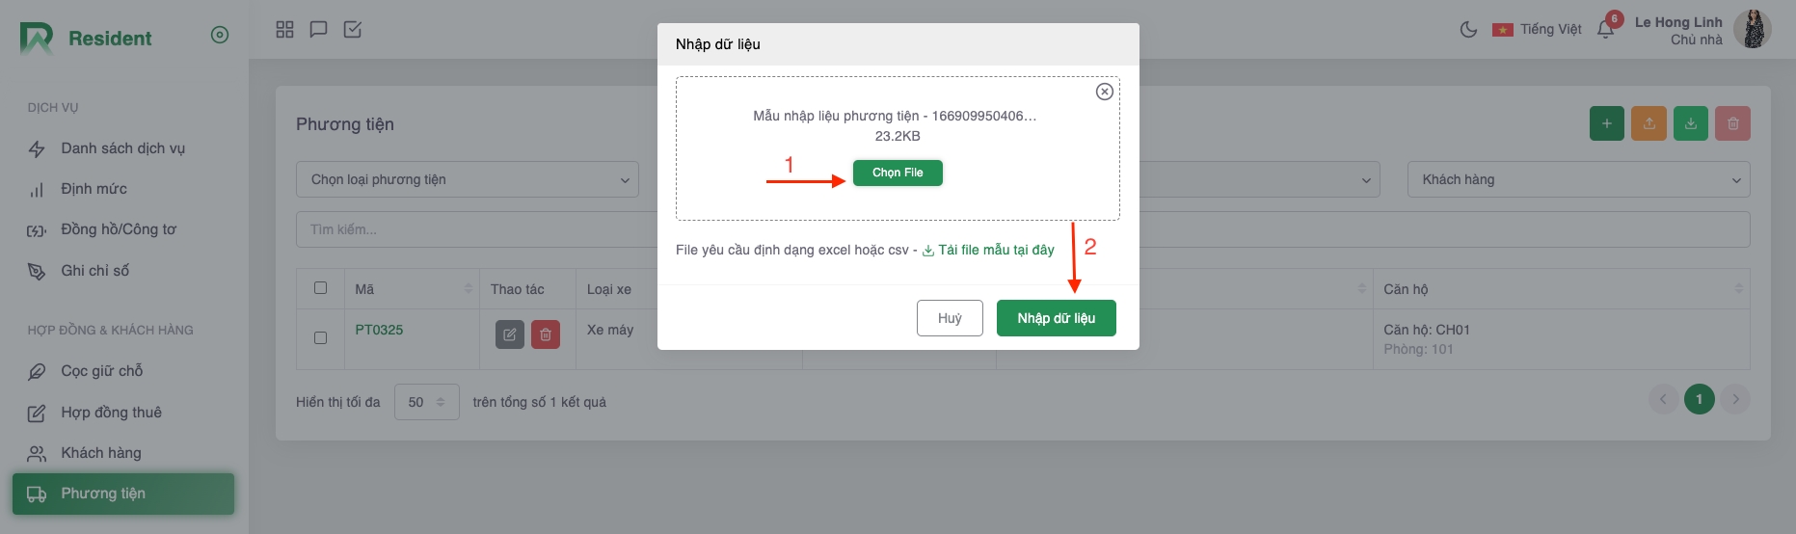Go to Hợp đồng thuê in sidebar
1796x534 pixels.
tap(111, 413)
